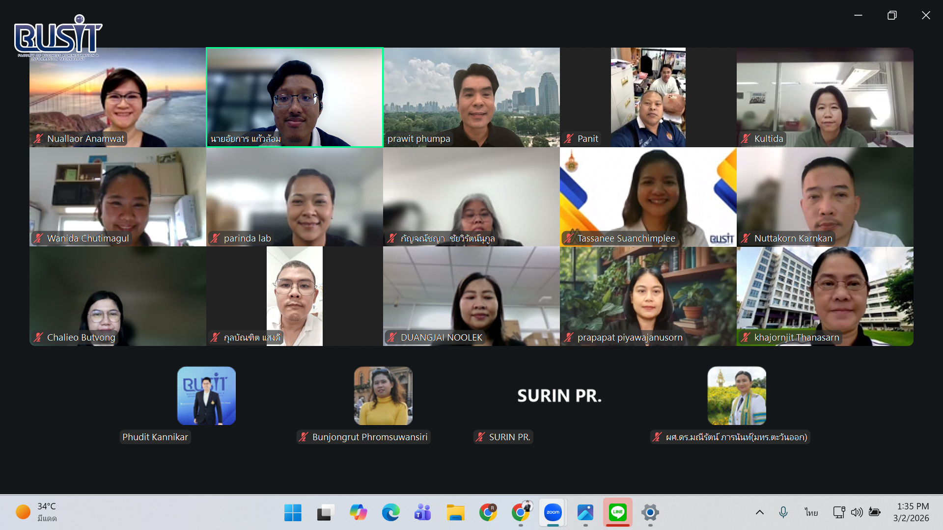Open the Start menu

click(293, 512)
